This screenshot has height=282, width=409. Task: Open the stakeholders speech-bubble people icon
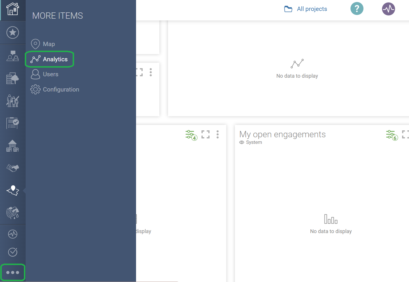pos(13,56)
